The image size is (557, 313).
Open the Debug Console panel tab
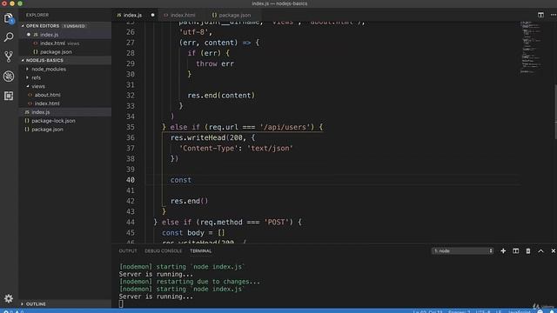coord(163,251)
